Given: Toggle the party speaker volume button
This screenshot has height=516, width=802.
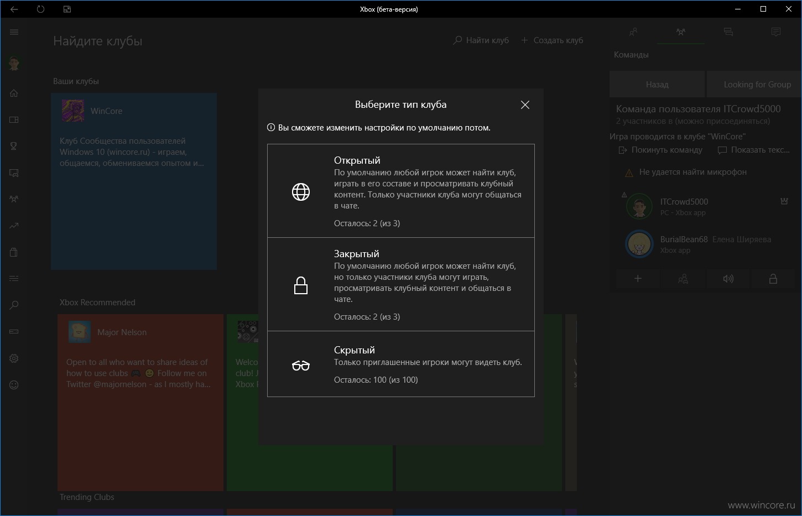Looking at the screenshot, I should click(728, 279).
